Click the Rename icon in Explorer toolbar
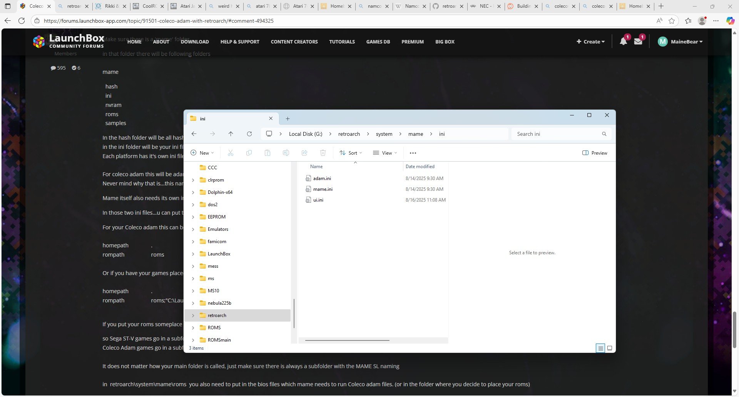 click(286, 153)
